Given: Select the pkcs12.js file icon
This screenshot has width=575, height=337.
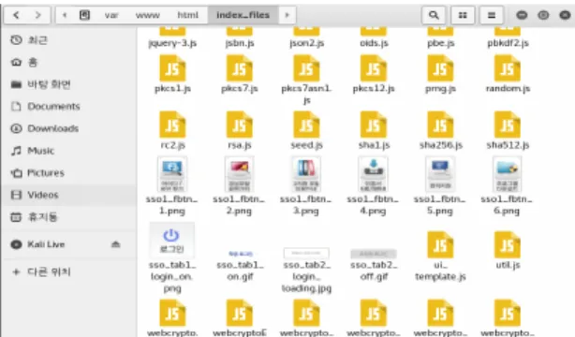Looking at the screenshot, I should point(374,68).
